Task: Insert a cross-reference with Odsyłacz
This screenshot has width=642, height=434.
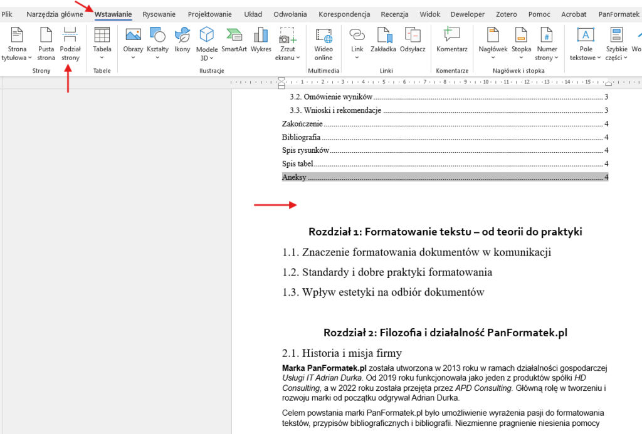Action: (413, 40)
